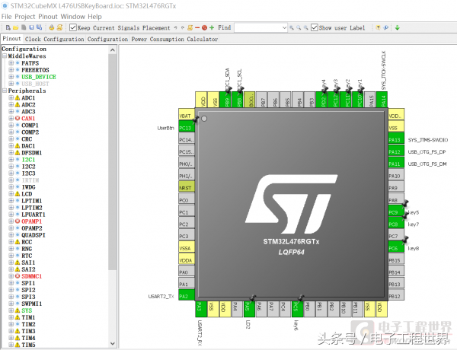457x350 pixels.
Task: Click the PA11 USB_OTG_FS_DM pin
Action: [x=396, y=163]
